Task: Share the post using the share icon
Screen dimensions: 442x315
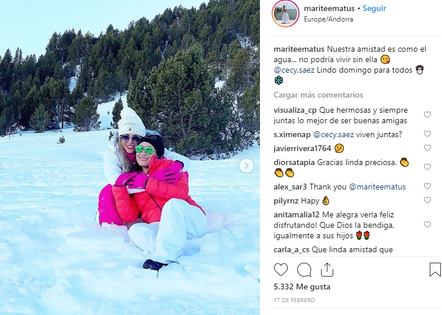Action: pos(327,270)
